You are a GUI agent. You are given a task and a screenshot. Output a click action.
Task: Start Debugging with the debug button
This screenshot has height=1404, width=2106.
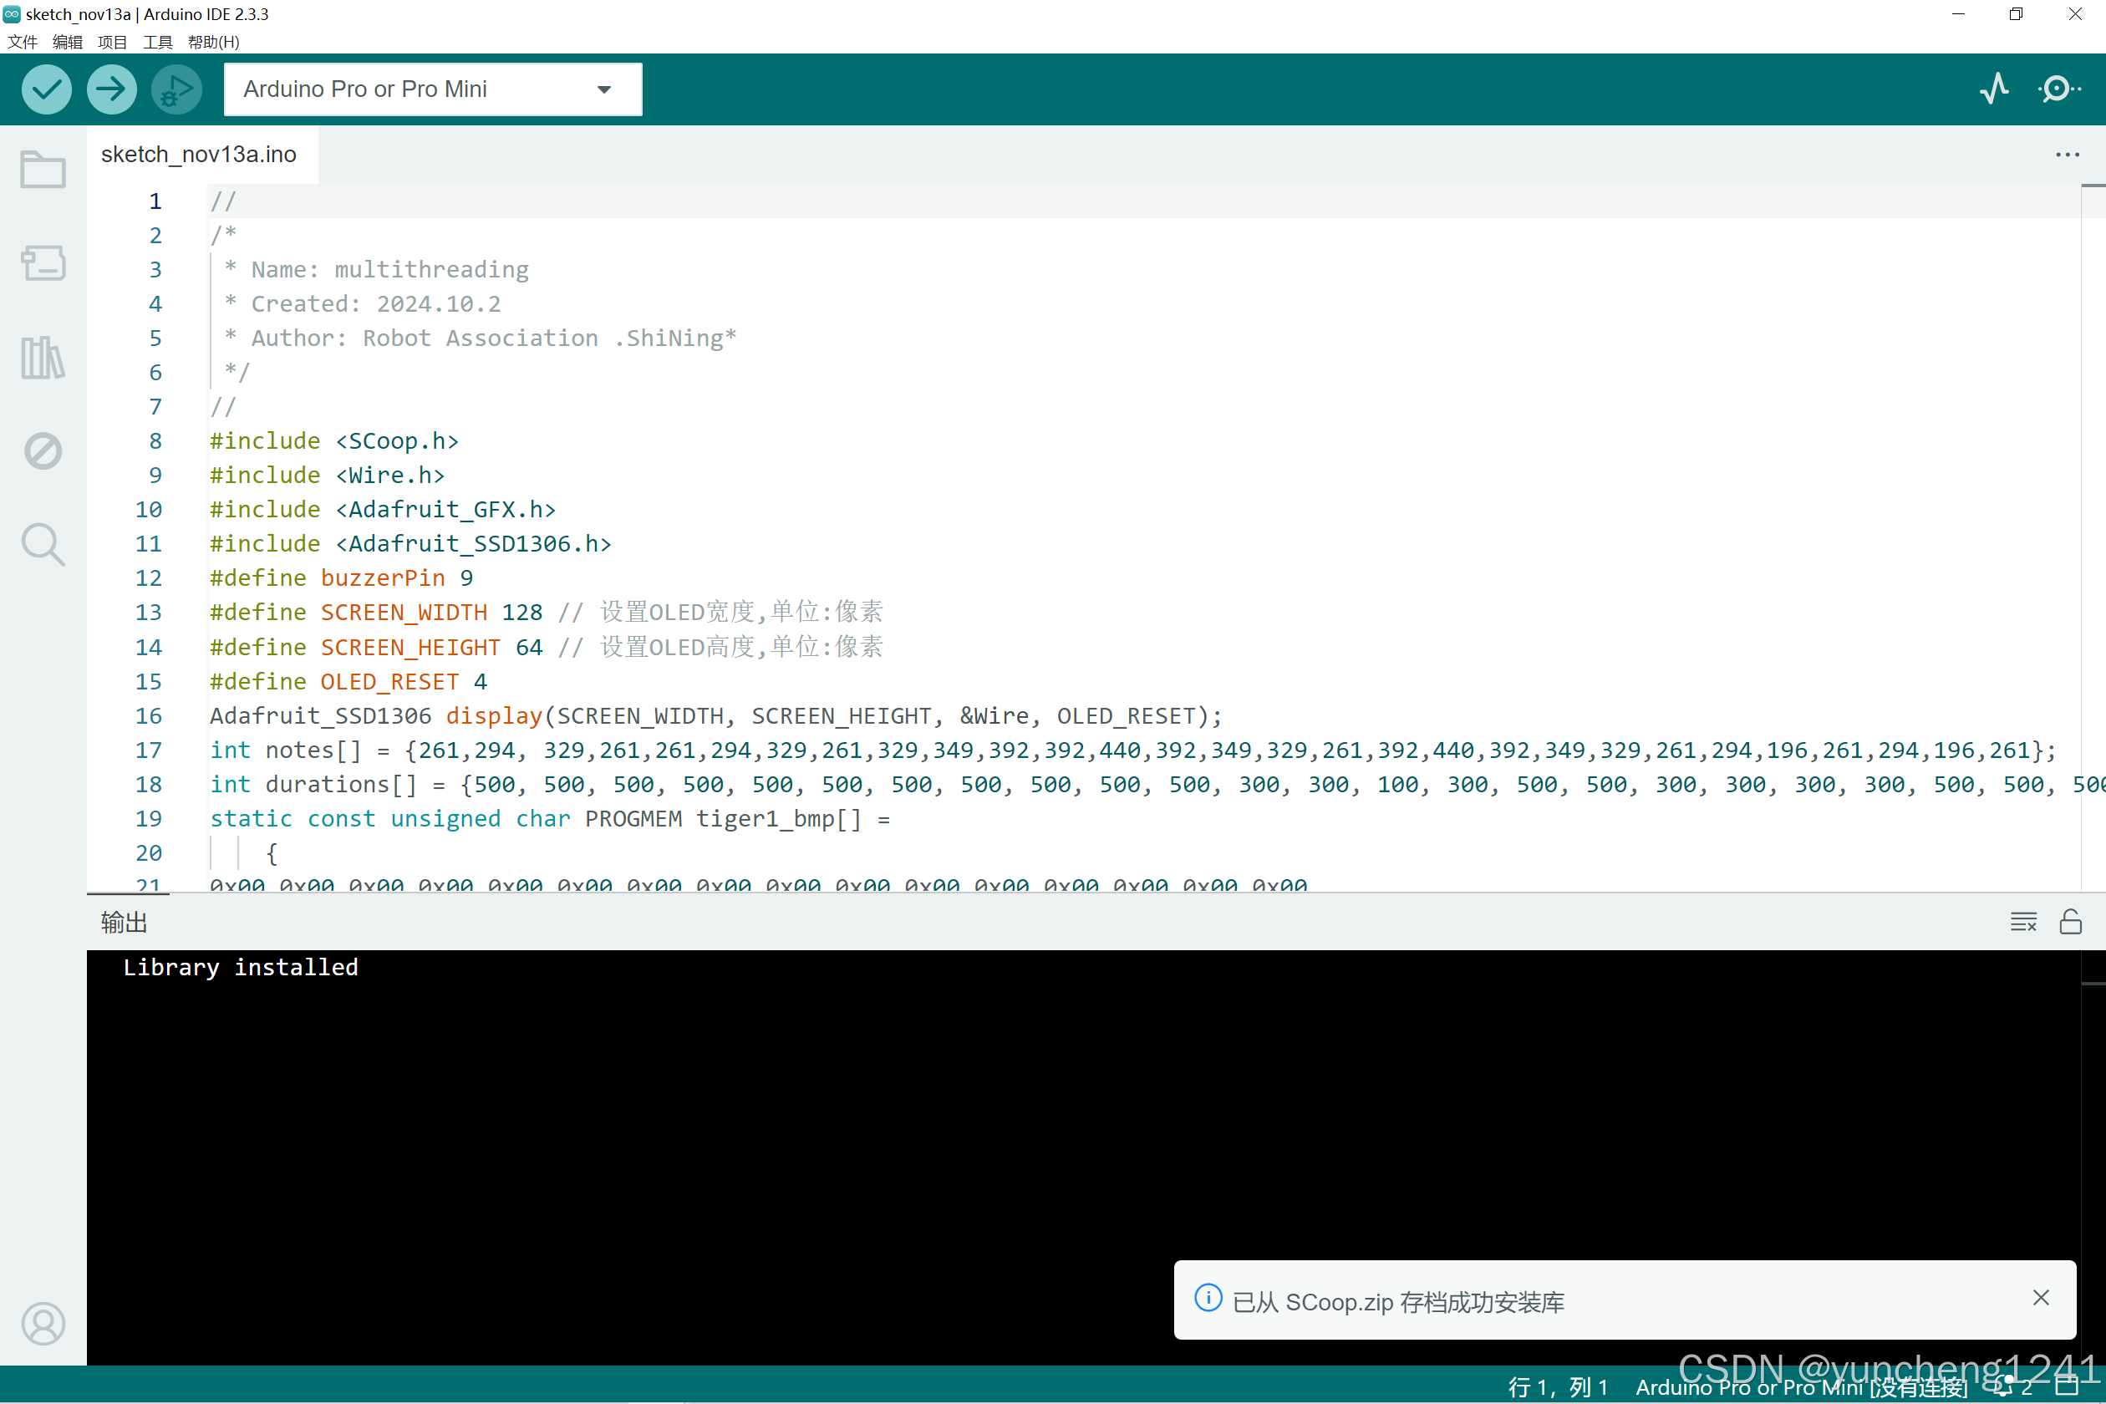tap(176, 89)
